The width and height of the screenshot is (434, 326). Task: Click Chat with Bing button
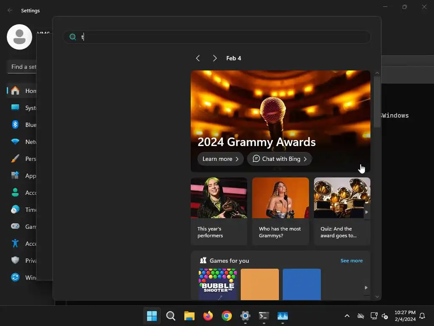pyautogui.click(x=280, y=159)
